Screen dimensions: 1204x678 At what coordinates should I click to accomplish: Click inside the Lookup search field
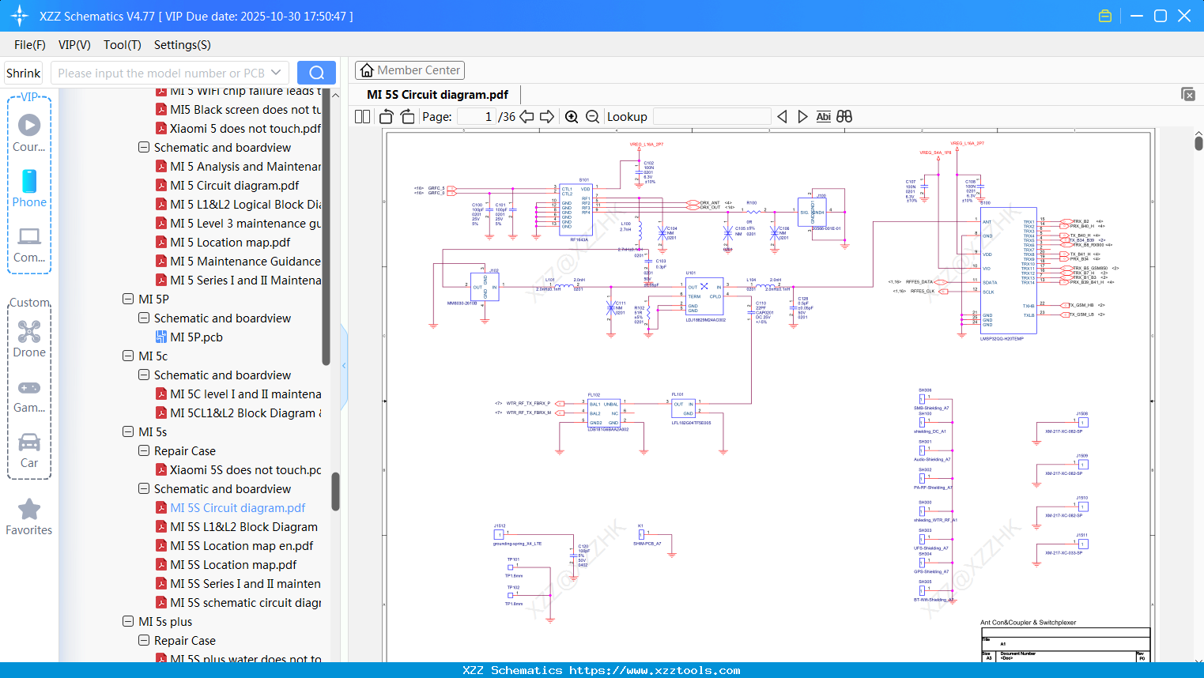pos(710,116)
